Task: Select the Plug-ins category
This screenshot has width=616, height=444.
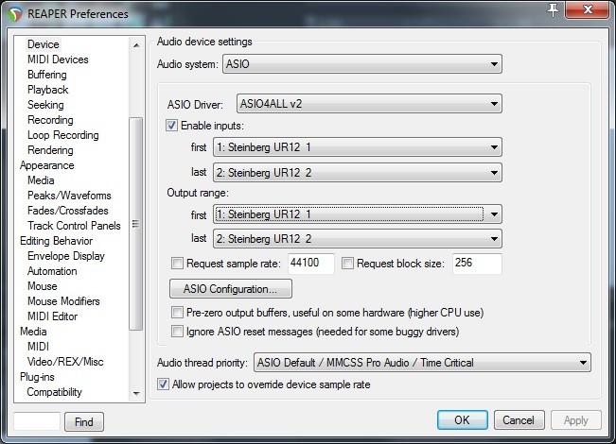Action: (37, 377)
